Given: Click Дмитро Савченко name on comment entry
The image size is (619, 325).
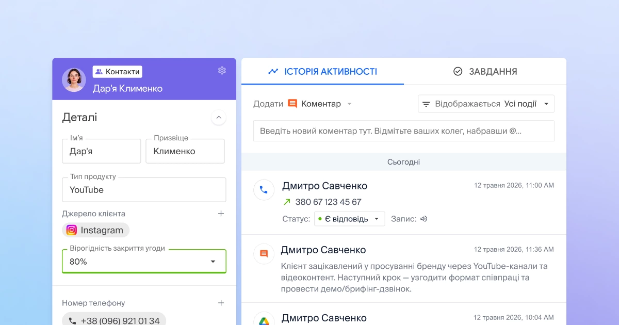Looking at the screenshot, I should coord(323,250).
